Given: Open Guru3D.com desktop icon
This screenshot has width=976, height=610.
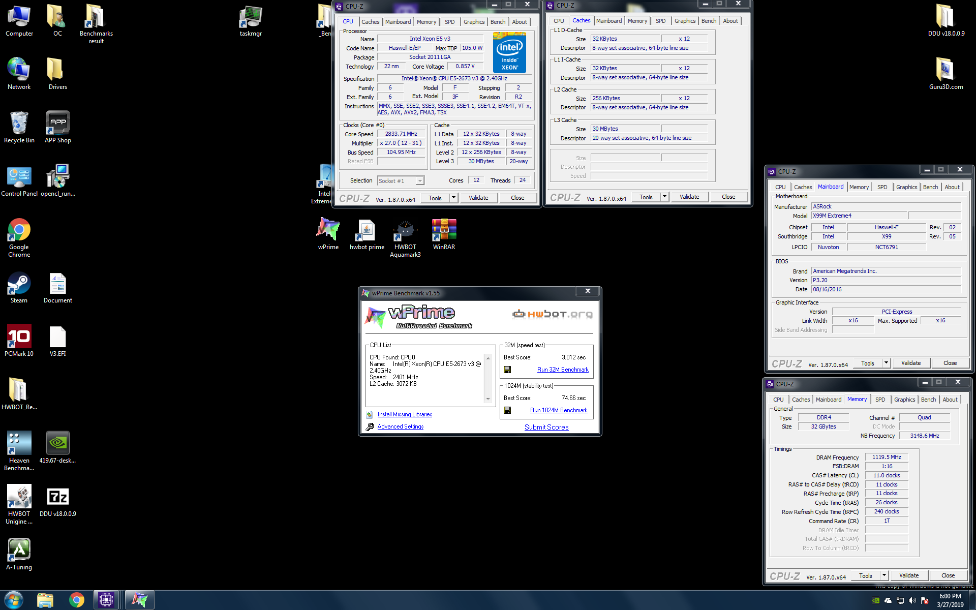Looking at the screenshot, I should click(946, 74).
